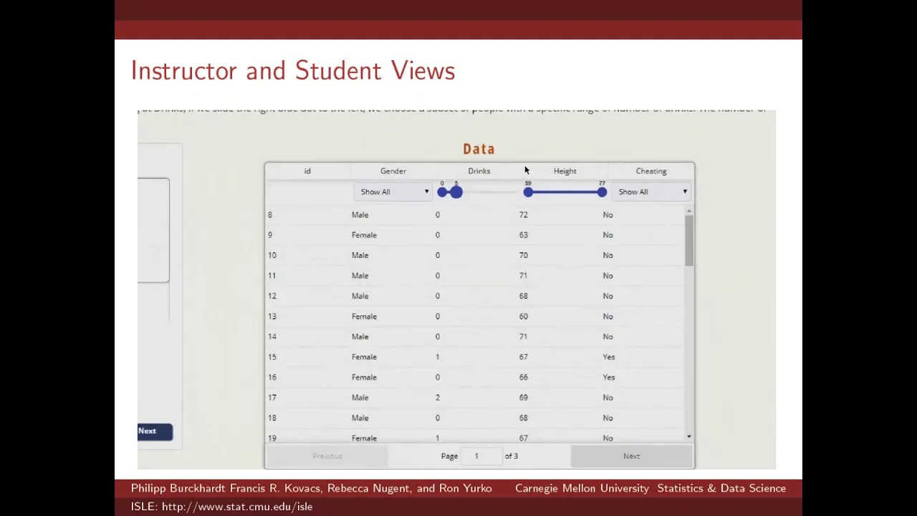Click height value 66 in row 16
Screen dimensions: 917x516
pos(524,377)
